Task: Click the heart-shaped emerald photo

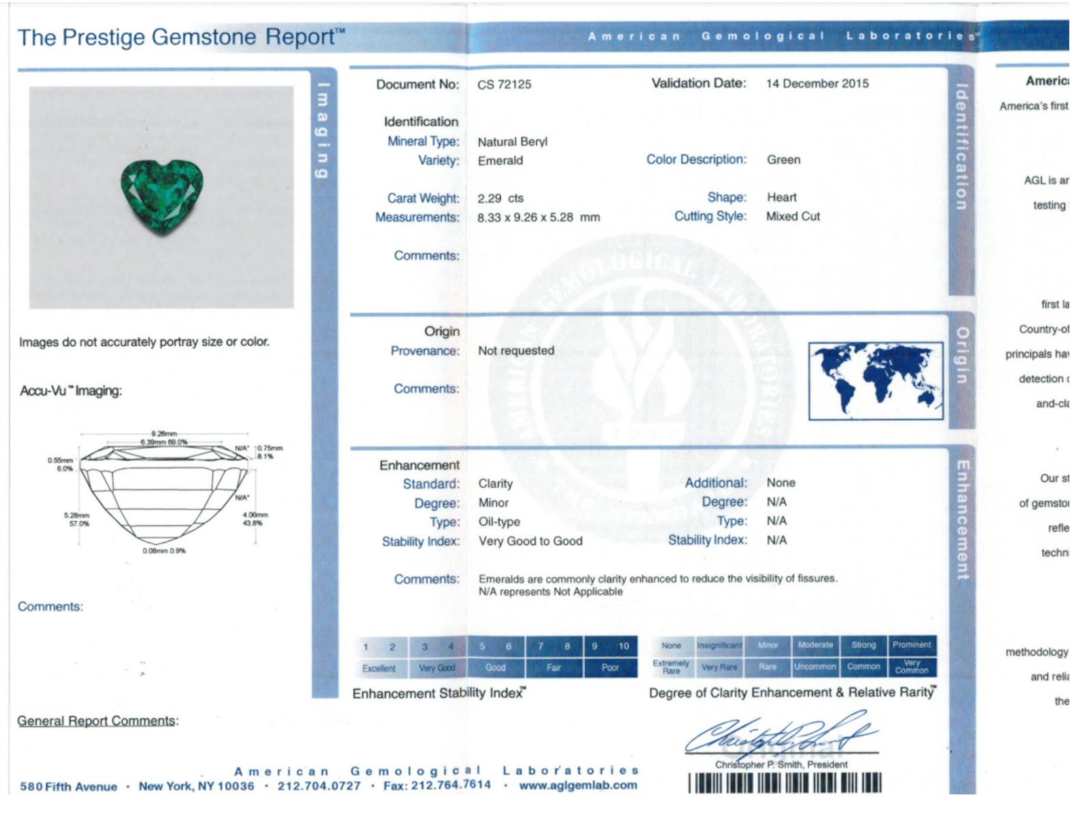Action: (162, 196)
